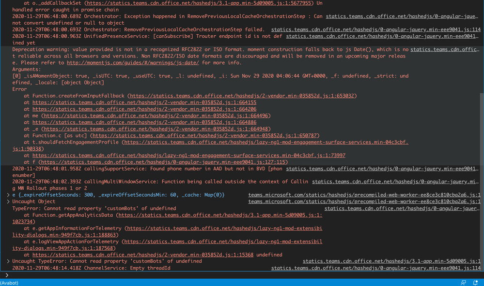Expand Uncaught TypeError customBots entry
This screenshot has width=484, height=286.
point(8,261)
